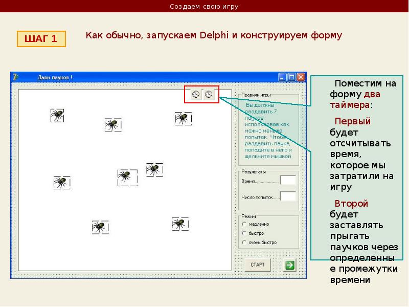Select the right timer component icon
Screen dimensions: 409x307
tap(209, 95)
